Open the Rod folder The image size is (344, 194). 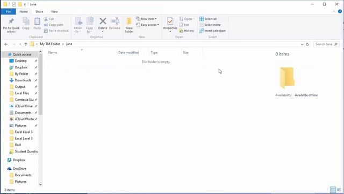pyautogui.click(x=18, y=145)
